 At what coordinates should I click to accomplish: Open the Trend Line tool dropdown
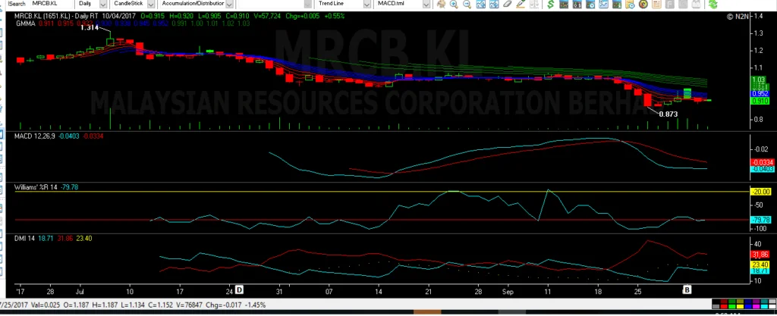click(x=366, y=4)
